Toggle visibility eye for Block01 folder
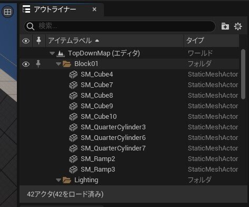Screen dimensions: 249x207 [26, 64]
